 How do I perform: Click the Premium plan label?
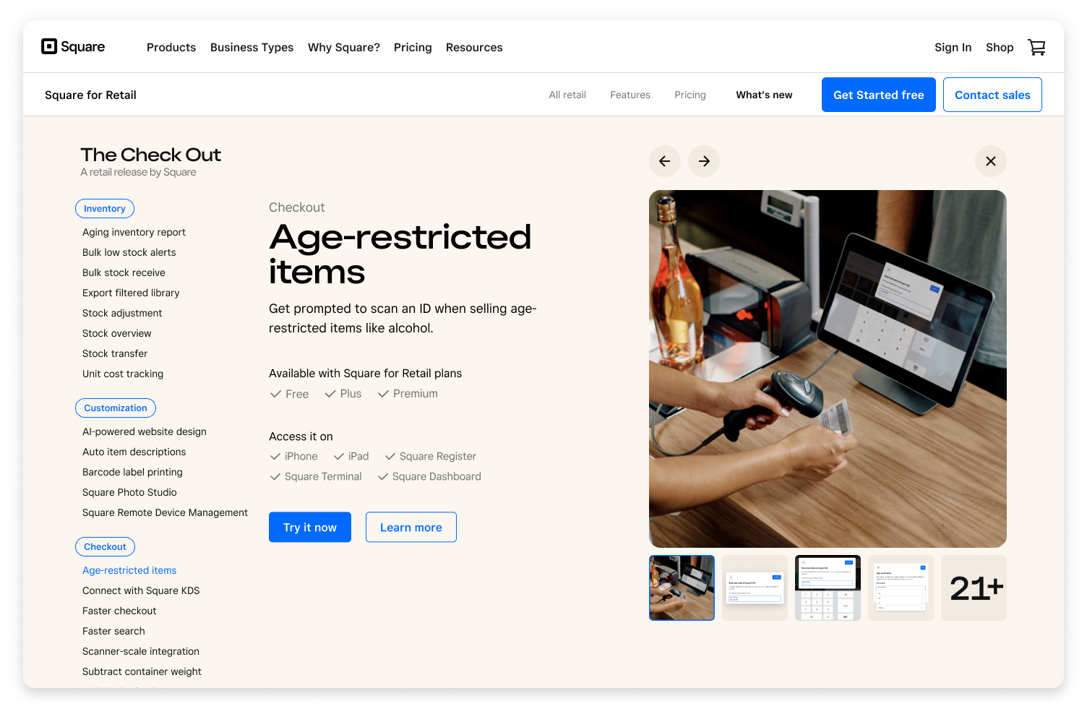pyautogui.click(x=416, y=394)
